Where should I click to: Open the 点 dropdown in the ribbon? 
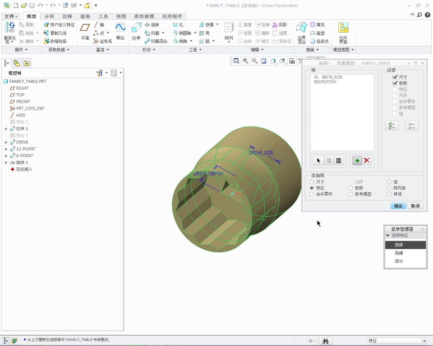coord(107,32)
